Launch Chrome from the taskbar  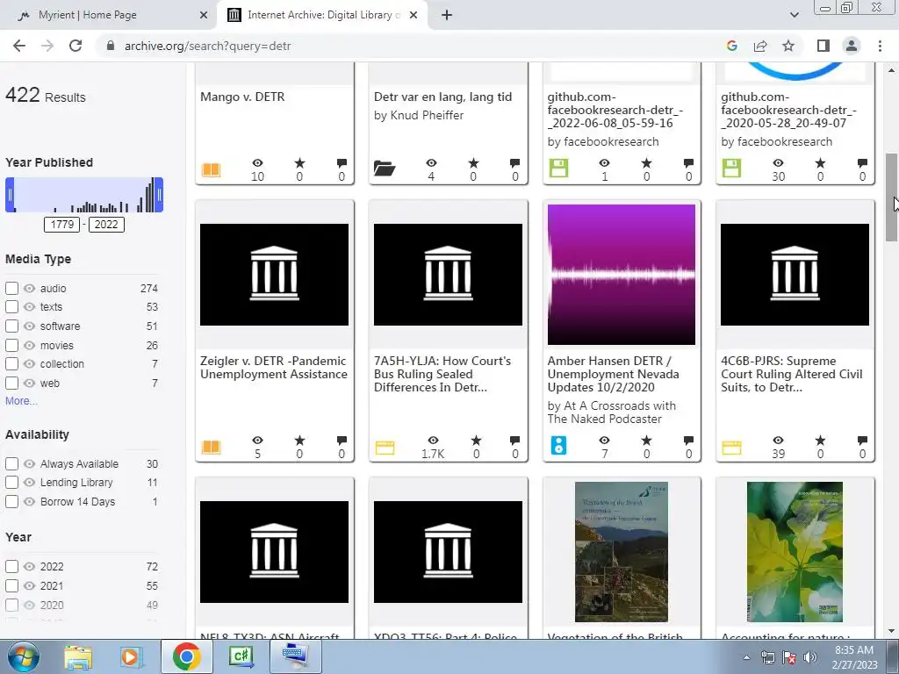click(x=186, y=656)
